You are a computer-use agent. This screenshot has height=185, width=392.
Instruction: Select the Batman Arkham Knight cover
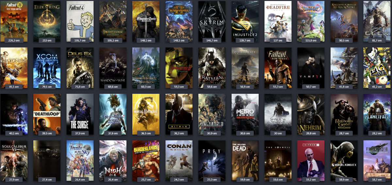[212, 68]
